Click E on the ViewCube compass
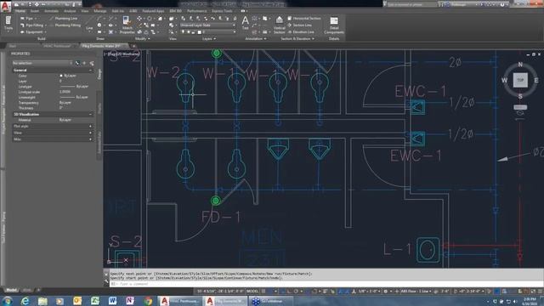544x306 pixels. coord(536,81)
